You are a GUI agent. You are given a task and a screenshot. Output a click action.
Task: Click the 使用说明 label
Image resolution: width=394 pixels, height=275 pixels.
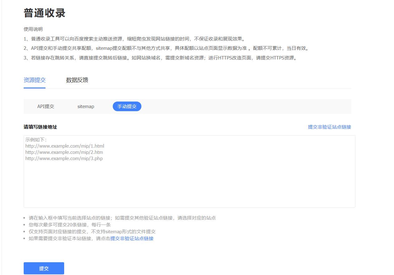click(33, 29)
